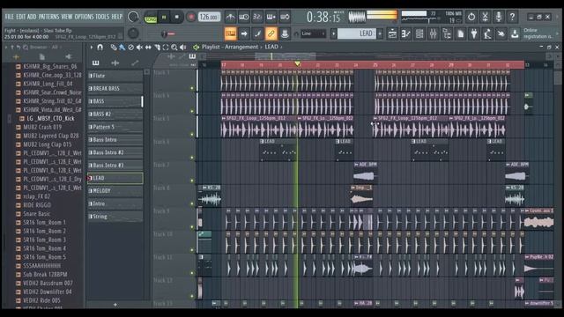Open the Browser view icon
This screenshot has width=564, height=317.
click(447, 34)
